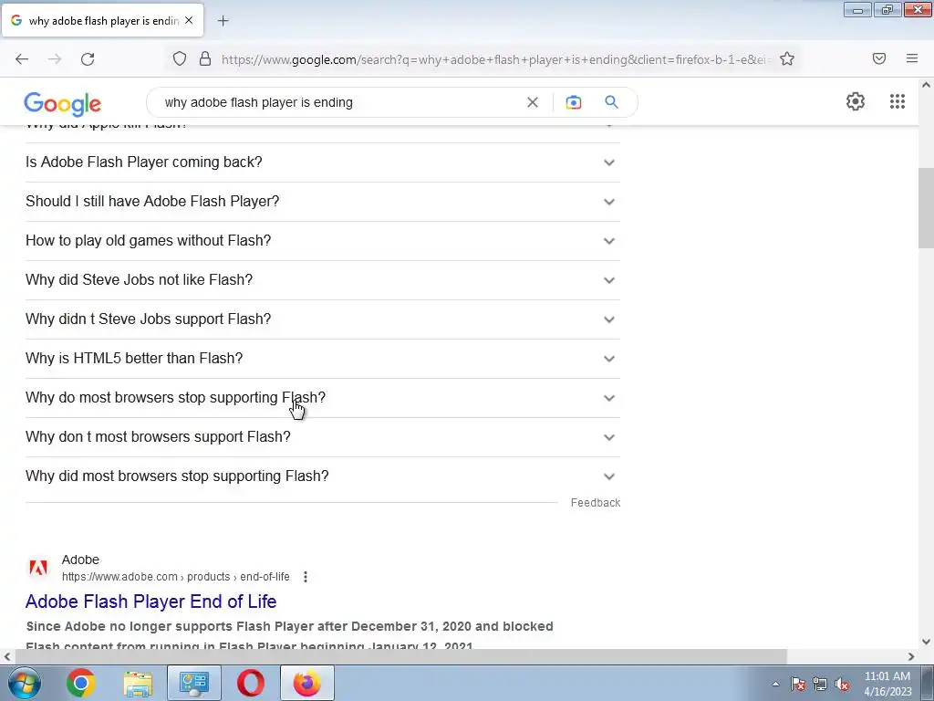The width and height of the screenshot is (934, 701).
Task: Click the 'Adobe' site name in result
Action: (x=80, y=560)
